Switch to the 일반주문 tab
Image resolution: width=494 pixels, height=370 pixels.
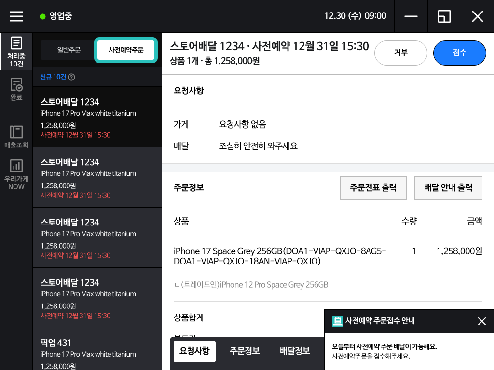pyautogui.click(x=69, y=50)
